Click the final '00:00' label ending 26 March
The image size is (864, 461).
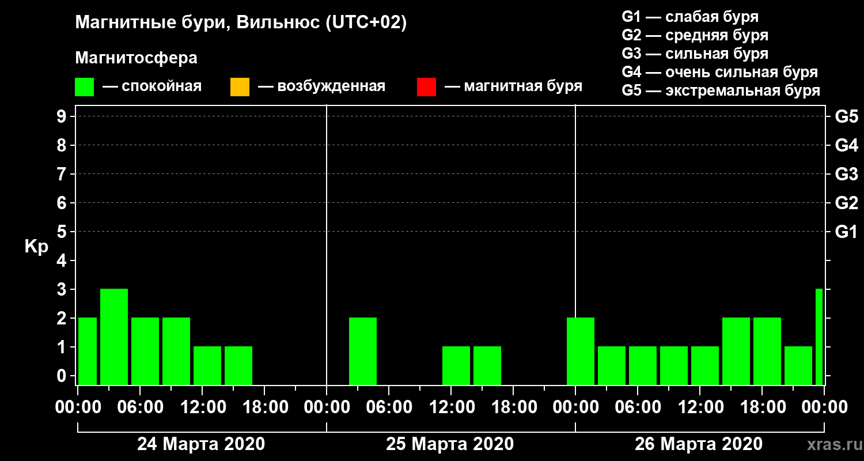[x=824, y=407]
